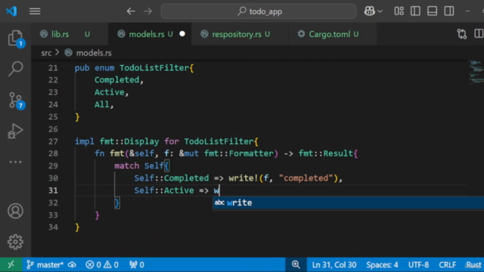The image size is (484, 272).
Task: Open the Manage gear menu
Action: tap(15, 242)
